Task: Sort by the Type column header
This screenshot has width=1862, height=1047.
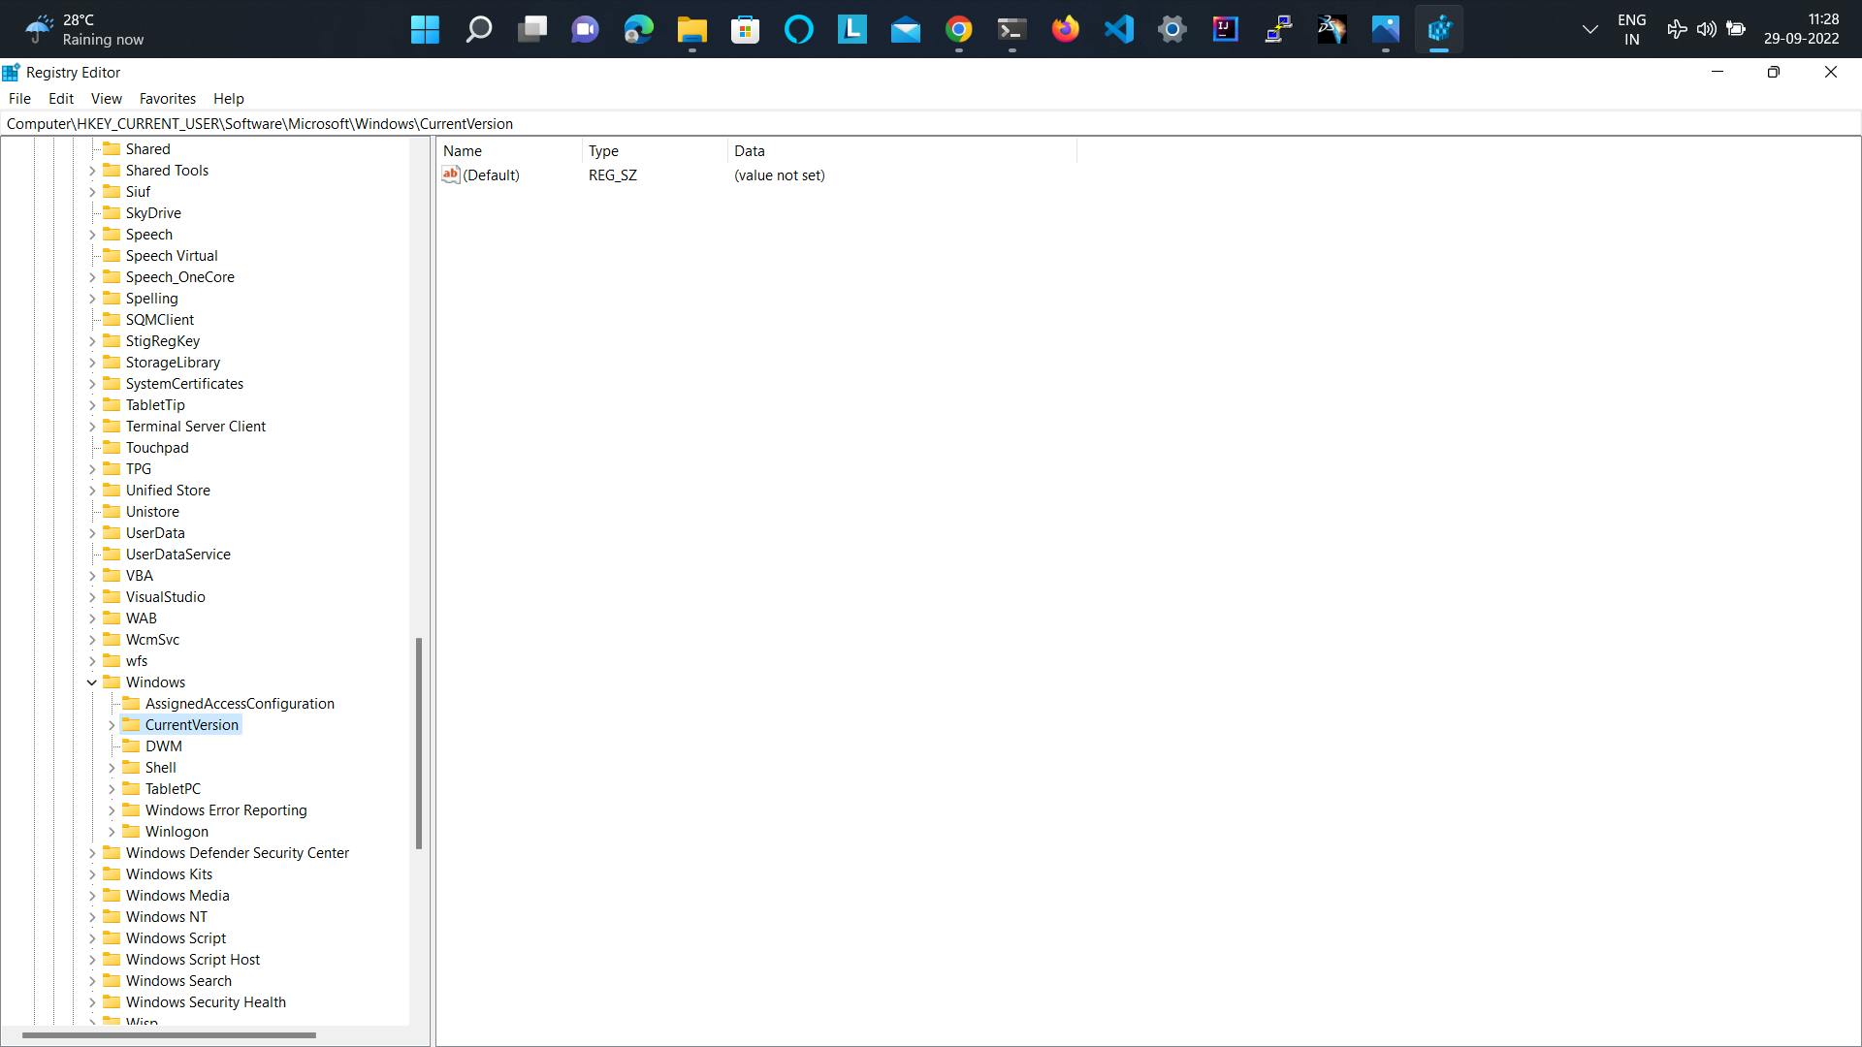Action: (655, 151)
